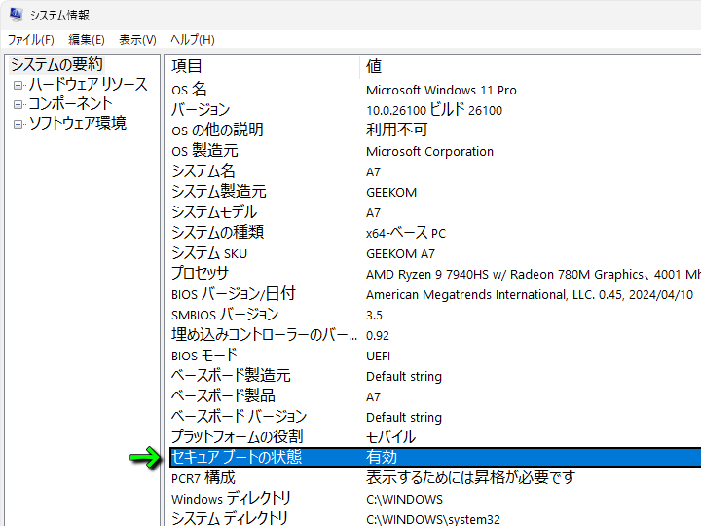This screenshot has width=701, height=526.
Task: Open the 表示(V) menu
Action: [x=137, y=40]
